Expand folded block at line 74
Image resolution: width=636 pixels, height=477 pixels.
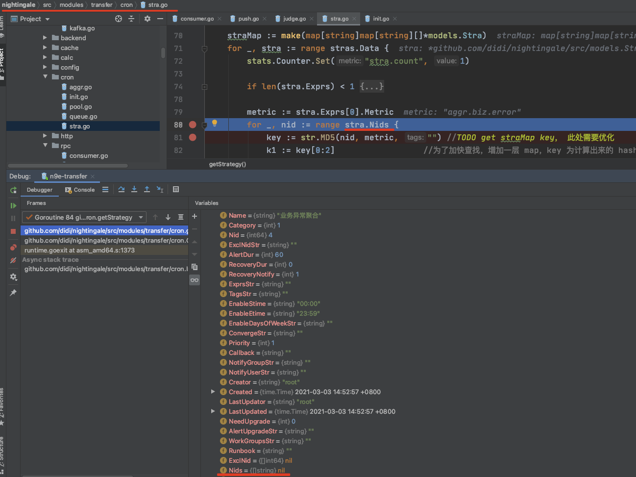[x=204, y=87]
